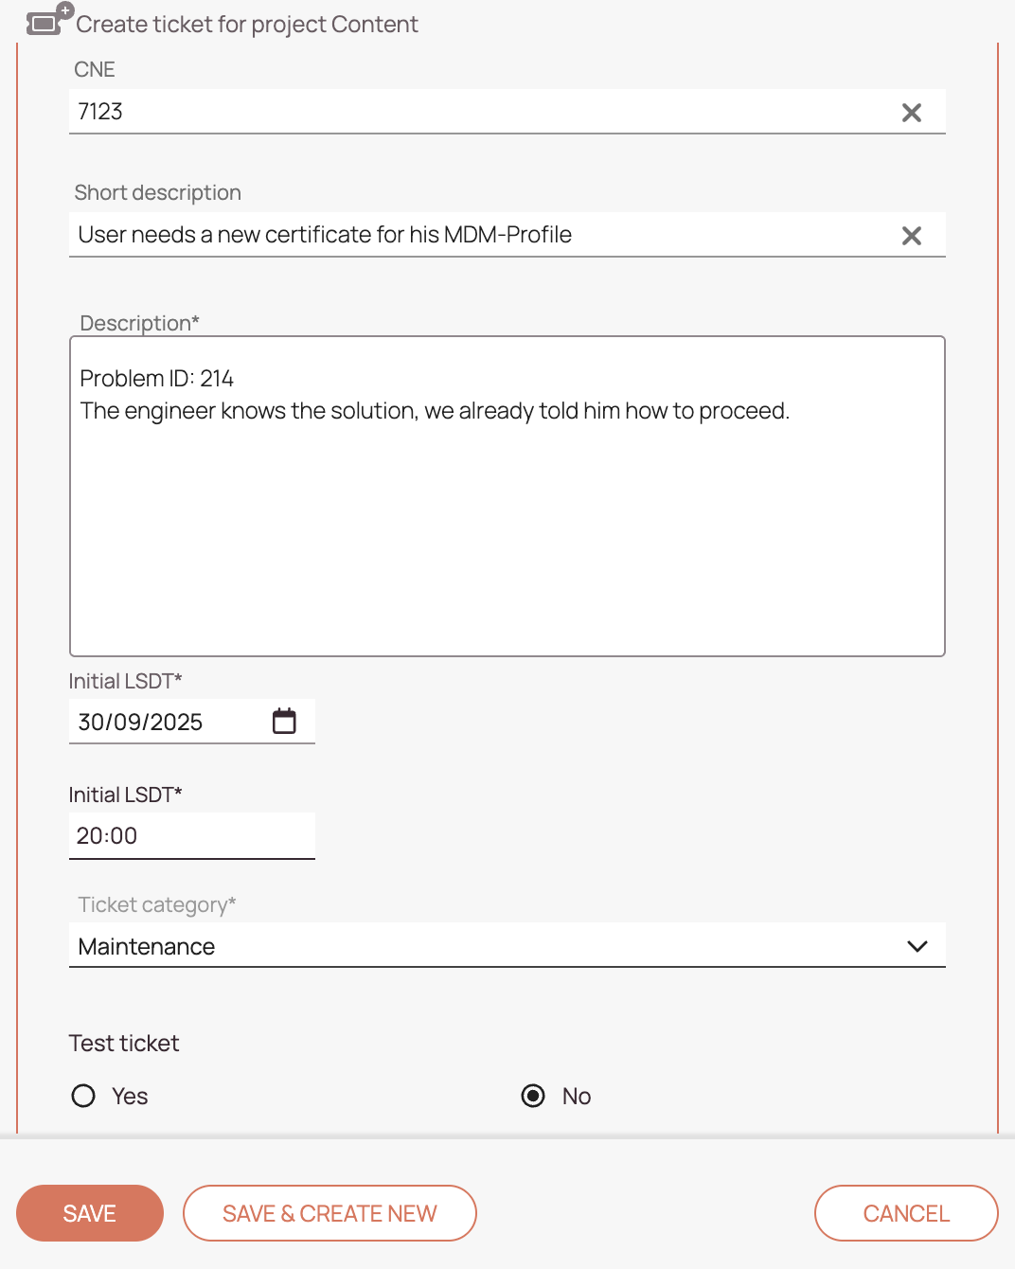
Task: Select Yes for Test ticket
Action: click(83, 1096)
